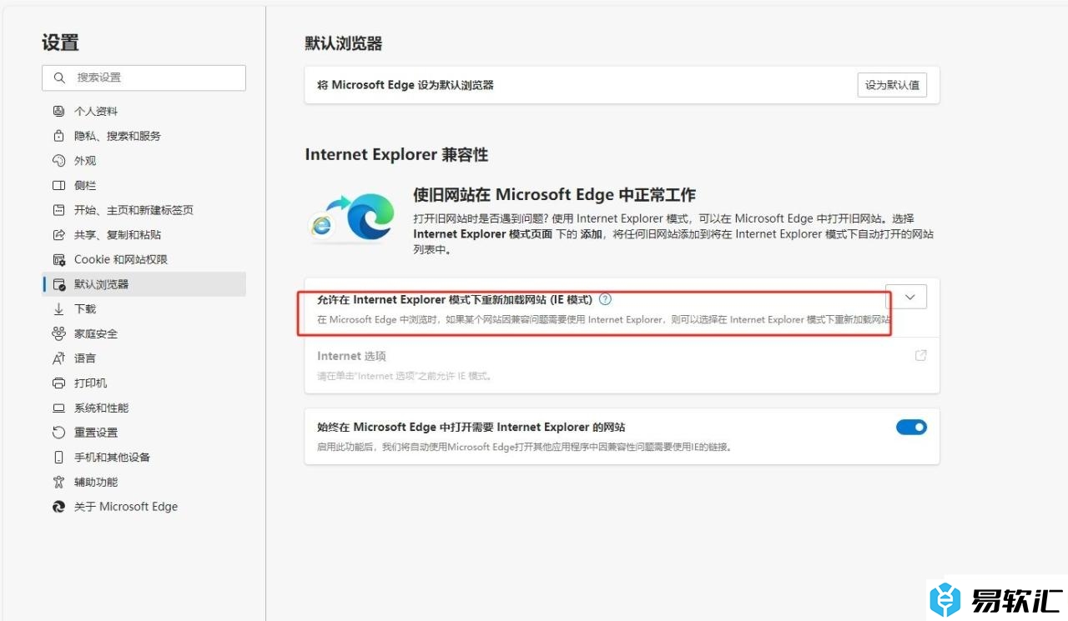1068x621 pixels.
Task: Click the 默认浏览器 section heading
Action: tap(344, 43)
